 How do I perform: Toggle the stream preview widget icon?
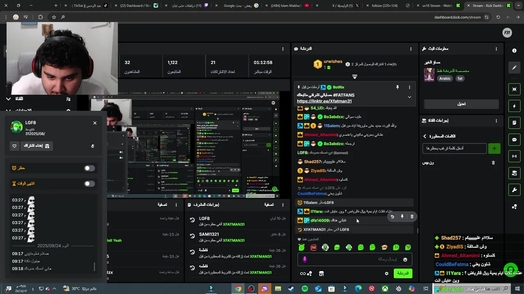(514, 89)
